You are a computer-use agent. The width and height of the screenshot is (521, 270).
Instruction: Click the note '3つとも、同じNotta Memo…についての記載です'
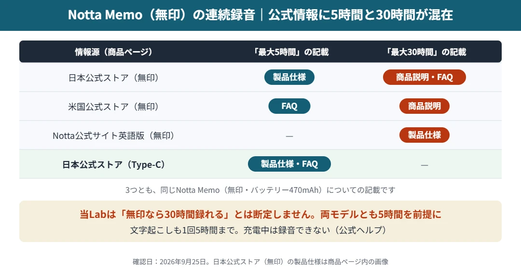[260, 190]
